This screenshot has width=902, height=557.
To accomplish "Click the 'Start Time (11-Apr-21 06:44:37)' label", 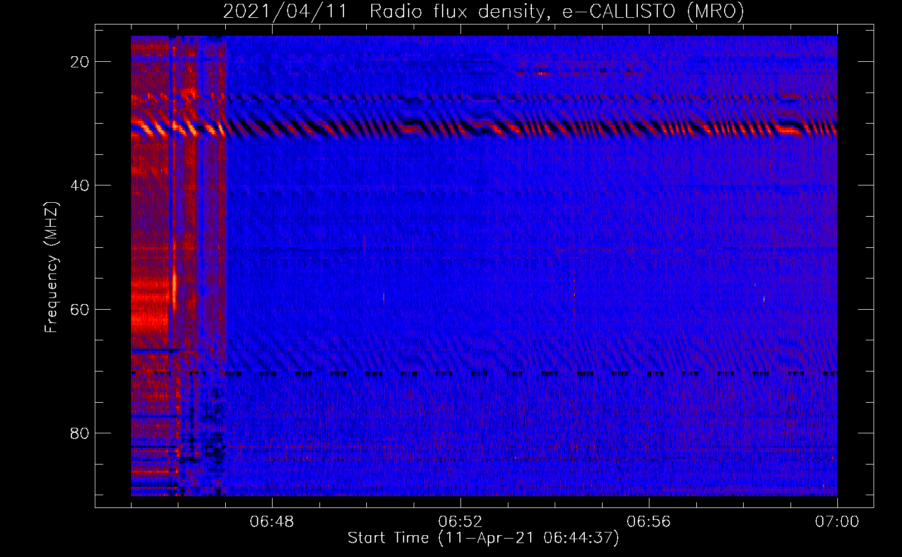I will pos(483,538).
